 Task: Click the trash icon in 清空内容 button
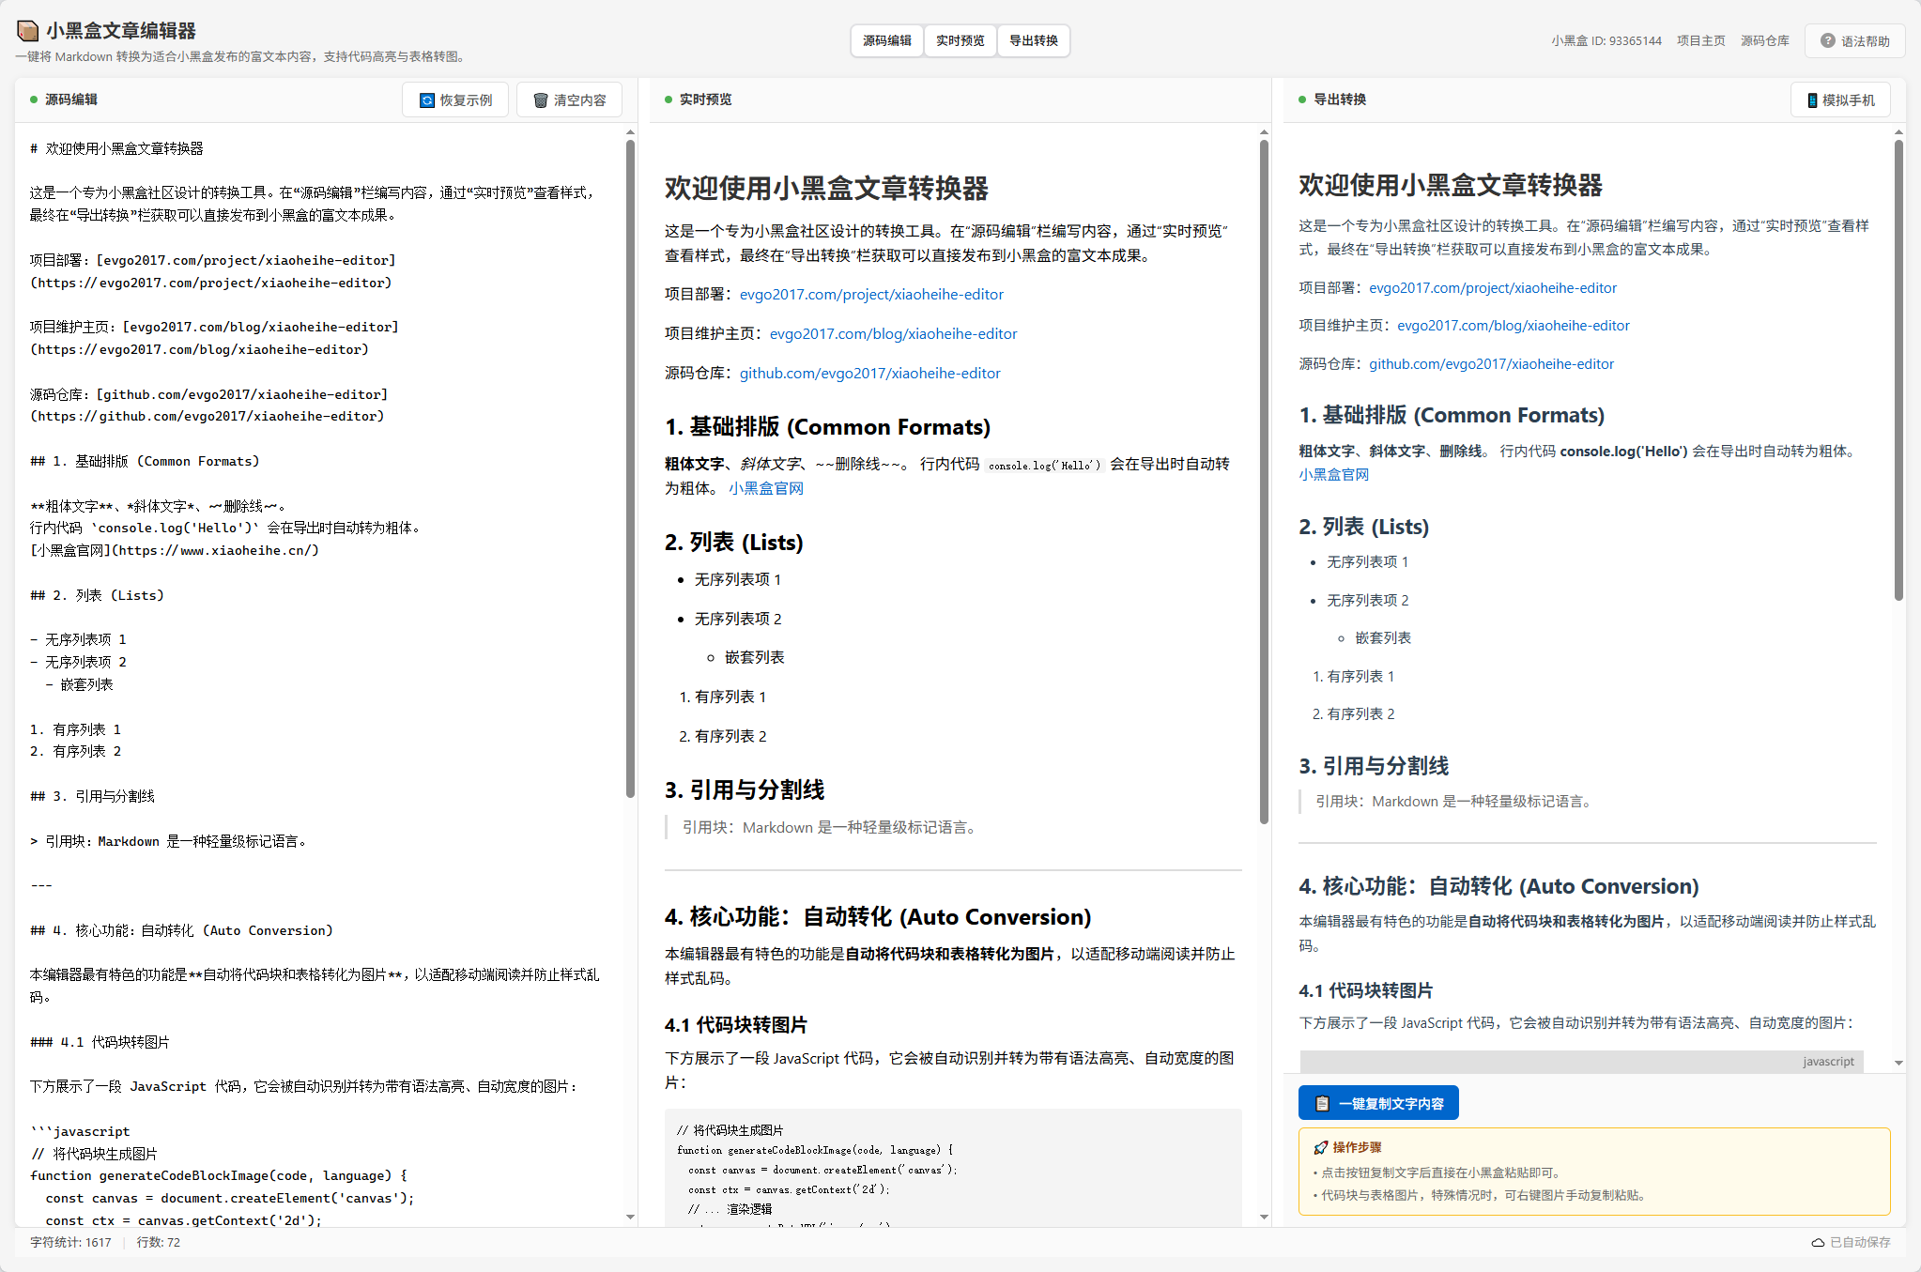[540, 99]
